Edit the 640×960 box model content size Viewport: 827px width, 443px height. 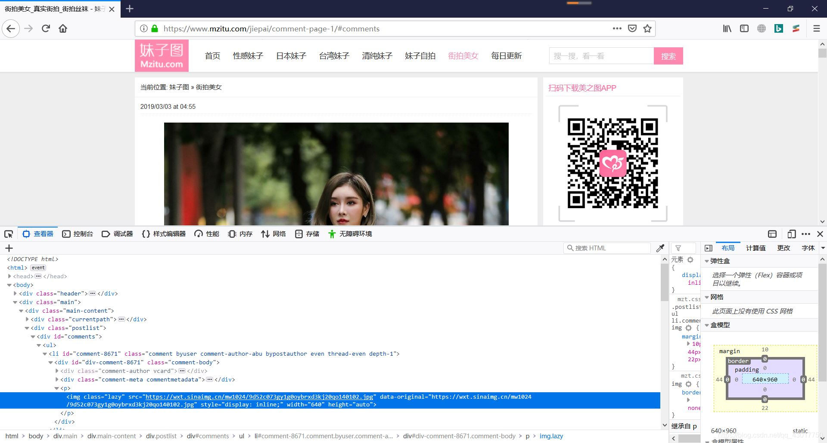[x=765, y=380]
